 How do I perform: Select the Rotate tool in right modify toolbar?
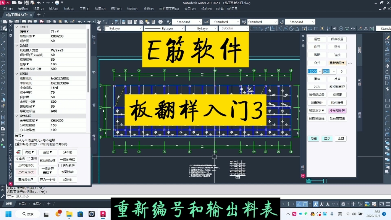tap(387, 72)
